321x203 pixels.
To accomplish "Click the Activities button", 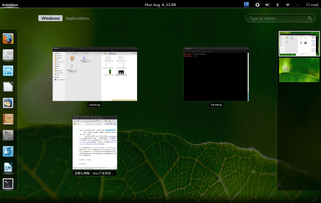I will click(10, 5).
